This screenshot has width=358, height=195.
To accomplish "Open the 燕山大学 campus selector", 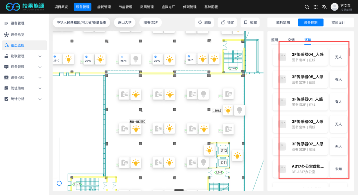I will point(125,23).
